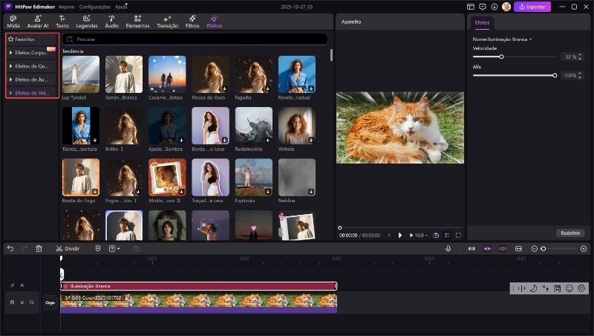
Task: Expand the Efeitos Corporais category
Action: [31, 53]
